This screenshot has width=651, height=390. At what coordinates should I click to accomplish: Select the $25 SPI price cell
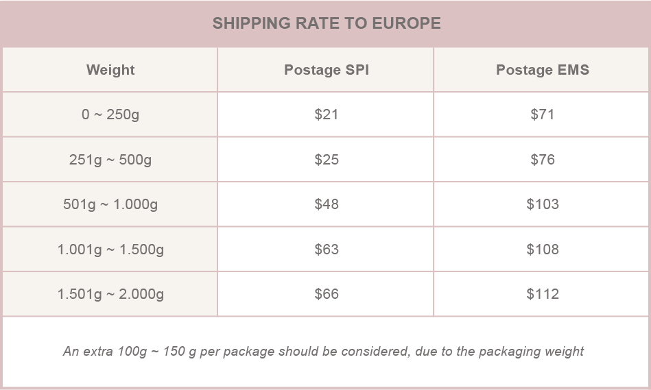point(325,159)
